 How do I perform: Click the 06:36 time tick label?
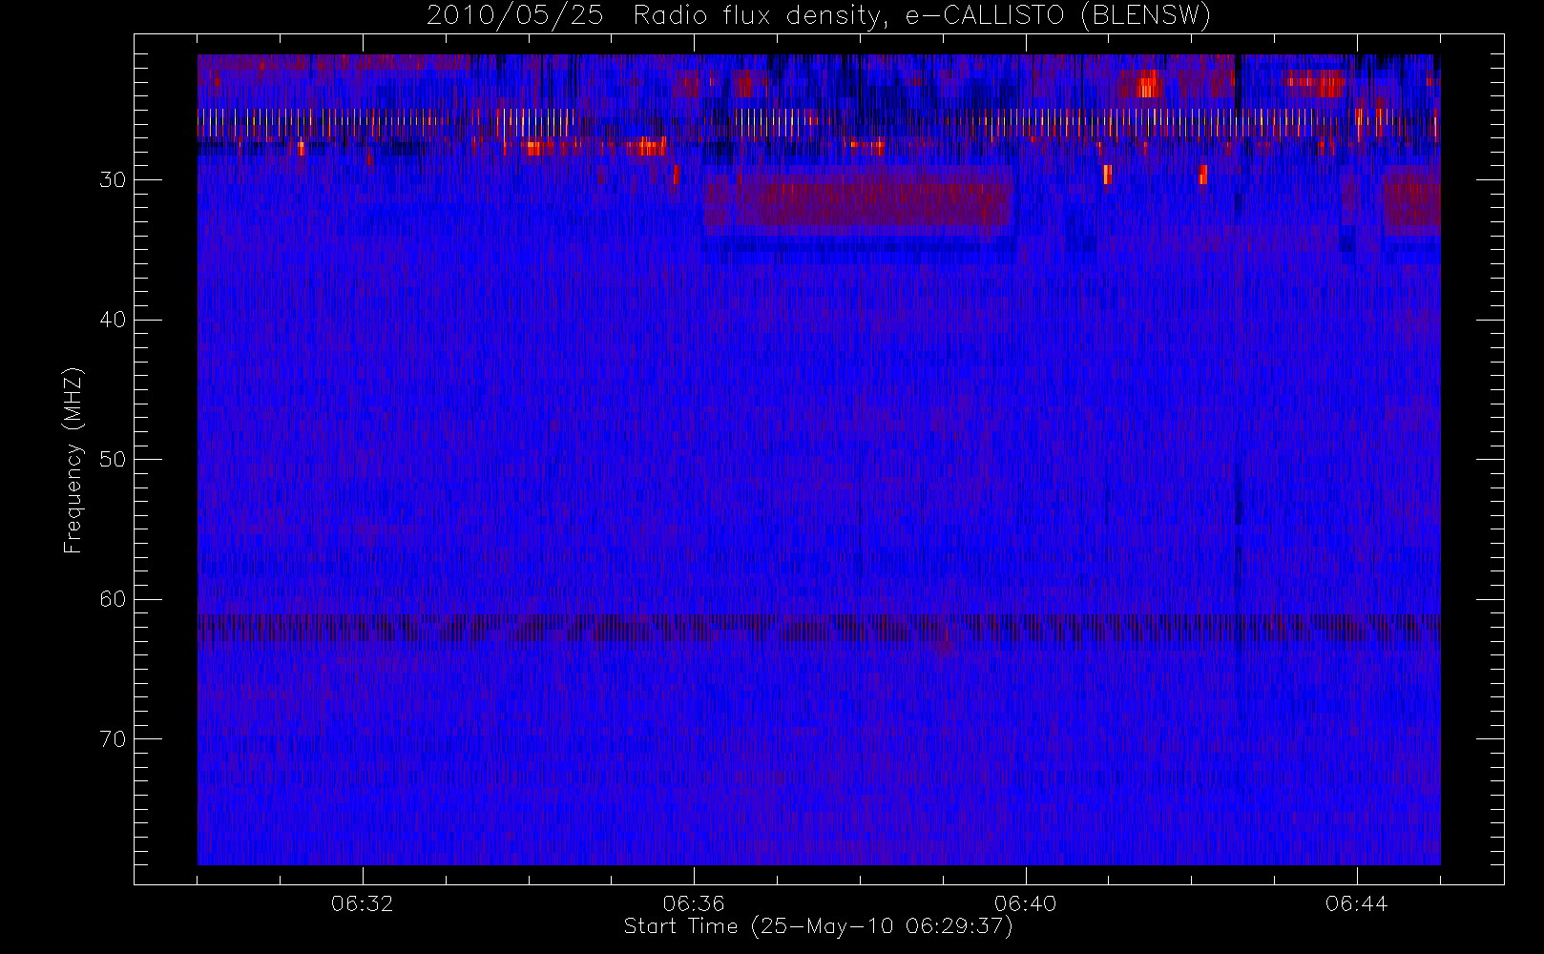coord(694,903)
